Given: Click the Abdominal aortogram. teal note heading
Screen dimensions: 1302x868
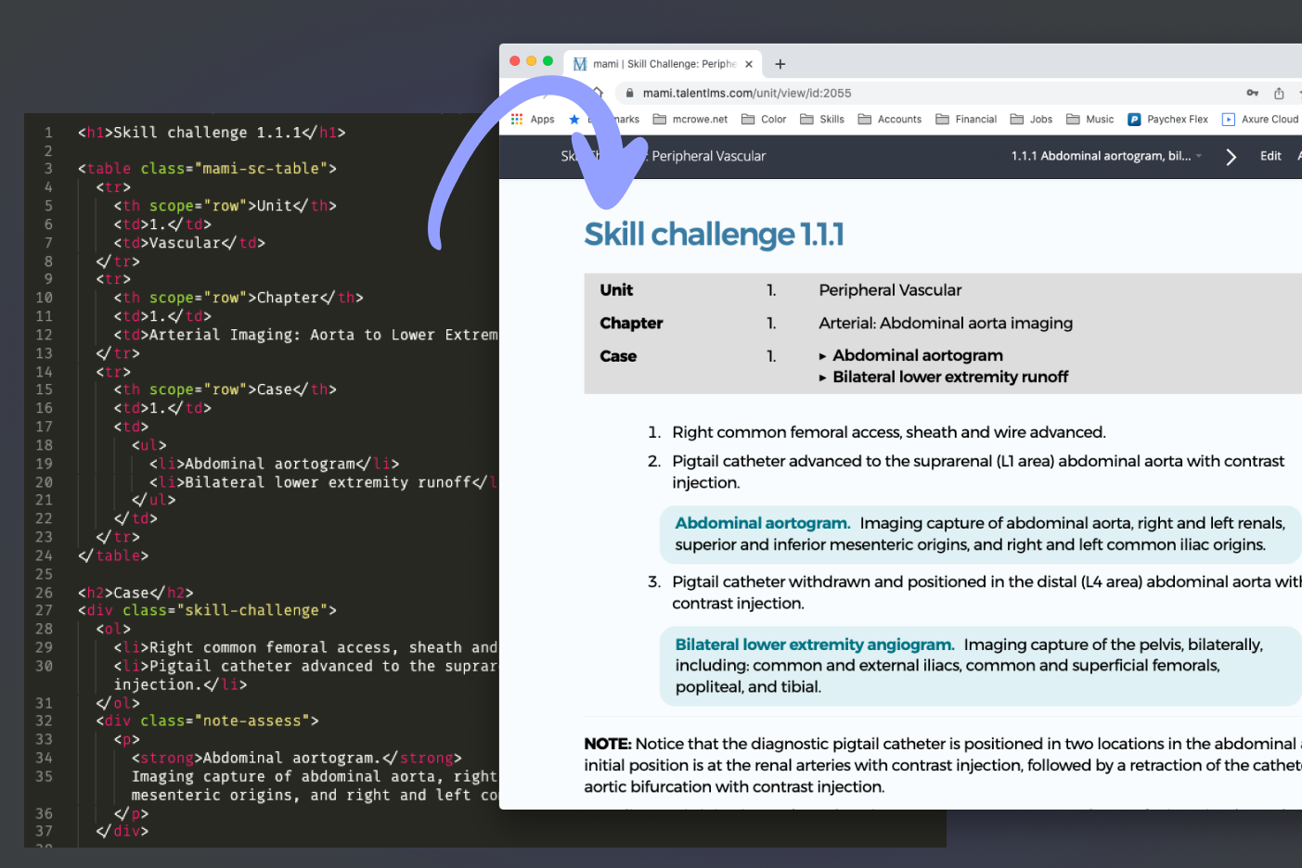Looking at the screenshot, I should click(763, 523).
